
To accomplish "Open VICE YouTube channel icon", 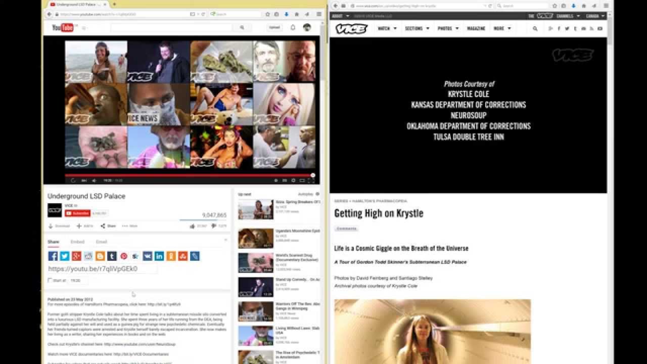I will (x=599, y=29).
